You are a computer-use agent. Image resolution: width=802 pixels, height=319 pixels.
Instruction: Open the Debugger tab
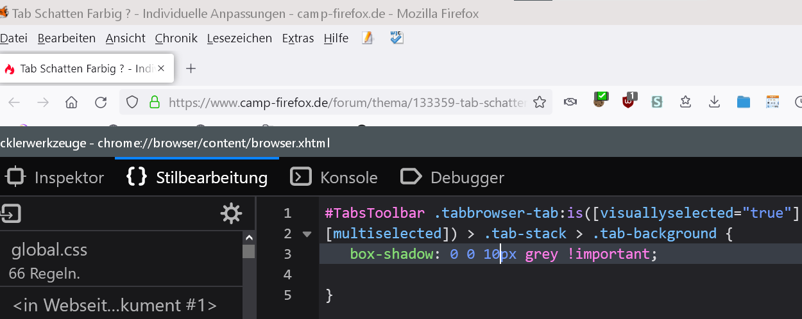(x=452, y=177)
